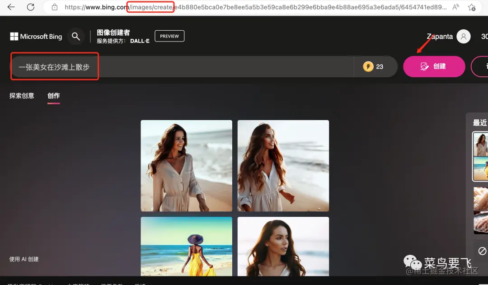Open Read Aloud icon in address bar

[x=455, y=7]
